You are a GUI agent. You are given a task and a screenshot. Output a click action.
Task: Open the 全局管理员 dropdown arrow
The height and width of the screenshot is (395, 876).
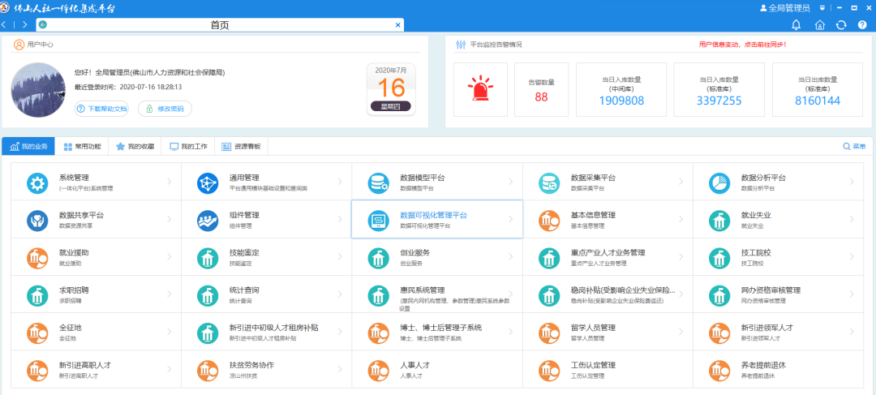[x=822, y=8]
